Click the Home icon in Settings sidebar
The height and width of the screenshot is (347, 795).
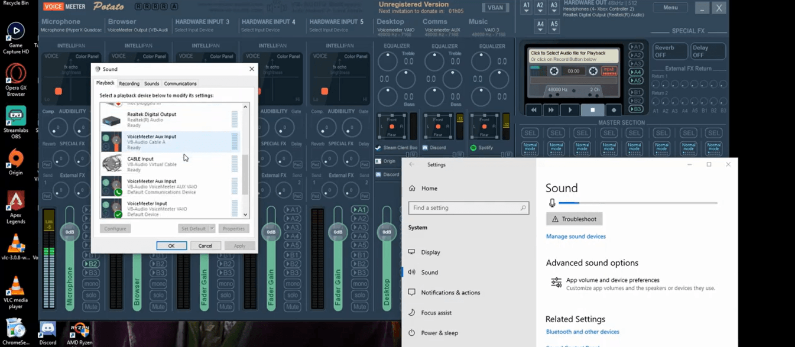(412, 189)
